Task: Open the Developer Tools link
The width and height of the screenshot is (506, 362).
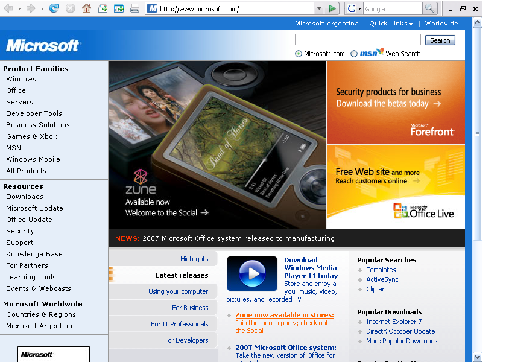Action: coord(34,113)
